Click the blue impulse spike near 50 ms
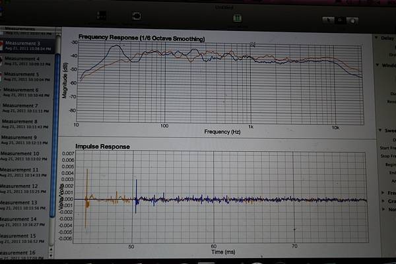Image resolution: width=396 pixels, height=264 pixels. pyautogui.click(x=136, y=197)
